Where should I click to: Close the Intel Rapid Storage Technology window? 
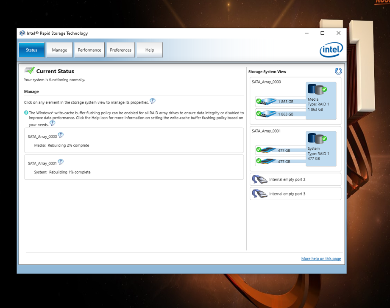[x=338, y=33]
